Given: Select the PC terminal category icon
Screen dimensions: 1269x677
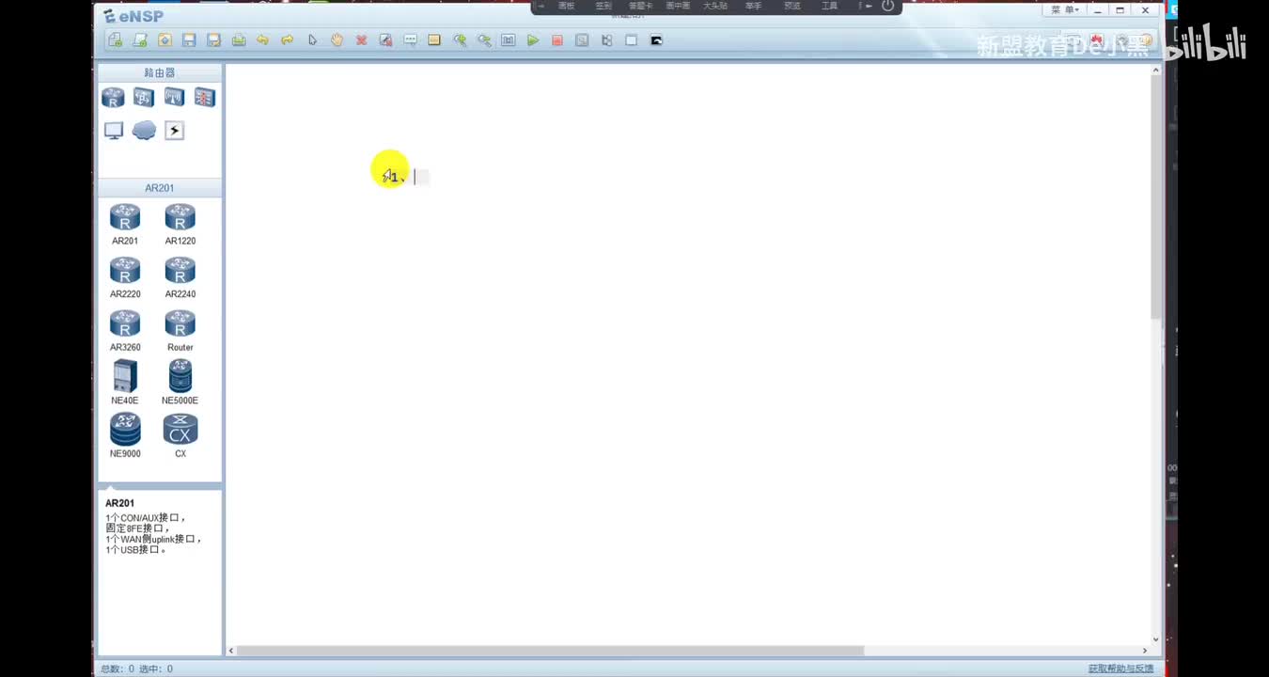Looking at the screenshot, I should (114, 131).
